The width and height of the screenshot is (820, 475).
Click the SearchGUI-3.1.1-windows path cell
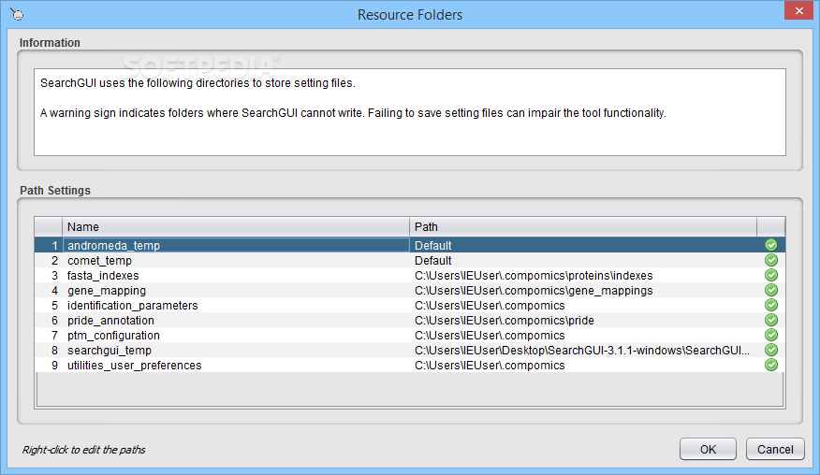[583, 350]
